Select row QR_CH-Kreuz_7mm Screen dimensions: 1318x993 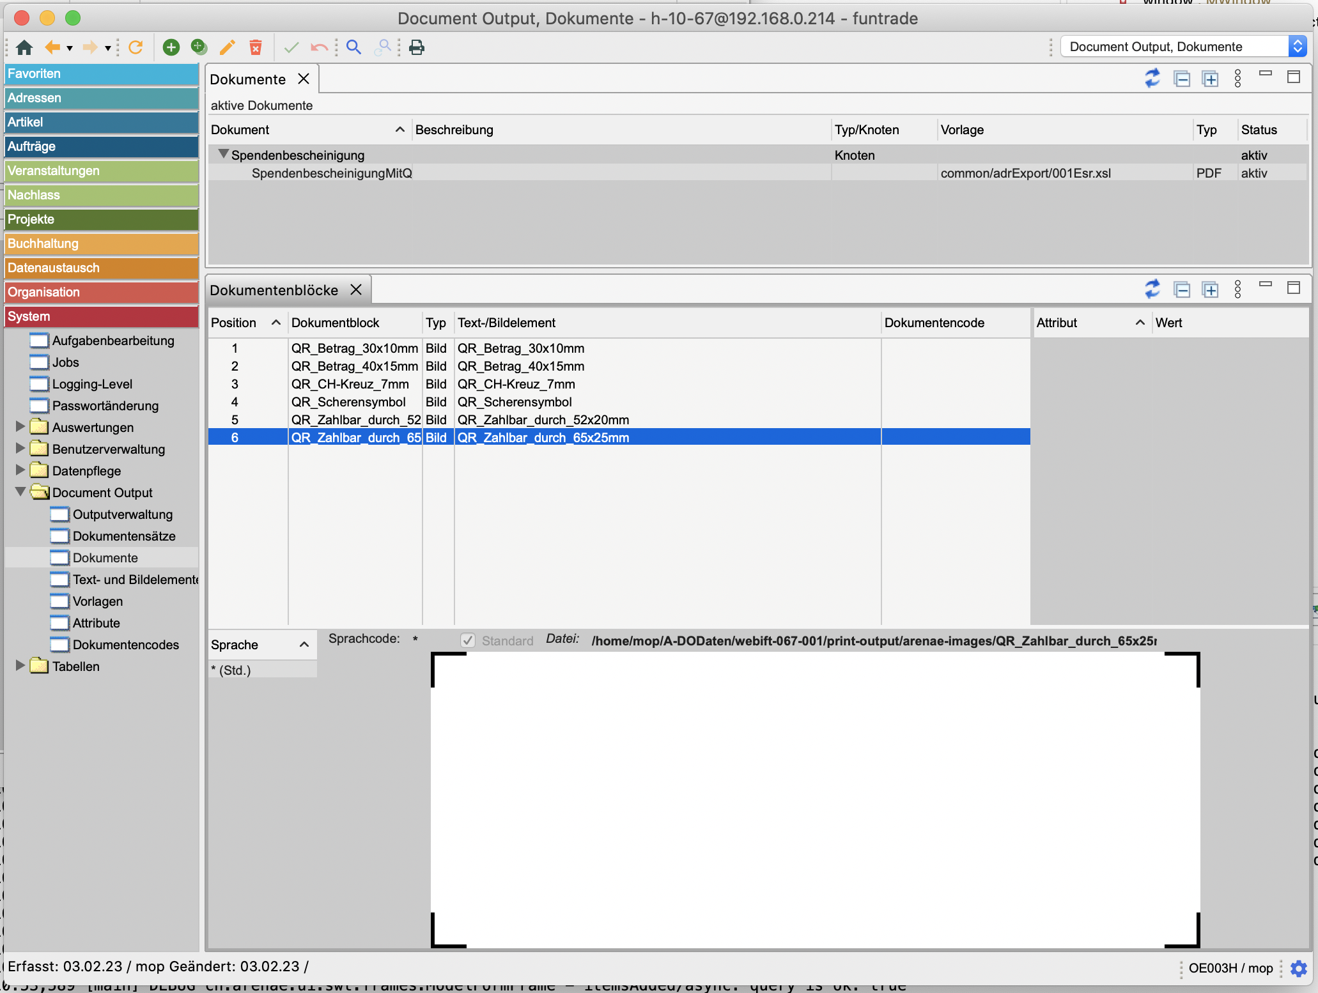tap(350, 384)
